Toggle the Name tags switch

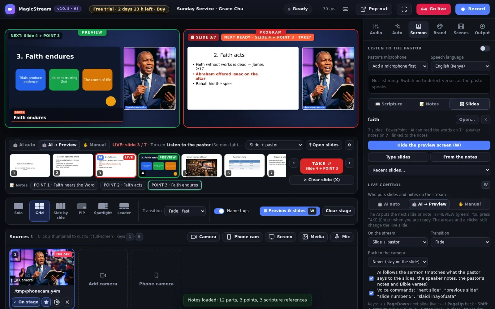219,211
